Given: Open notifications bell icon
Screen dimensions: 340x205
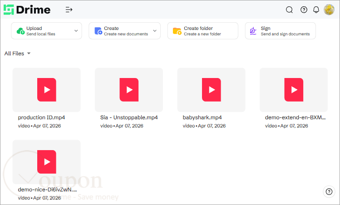Looking at the screenshot, I should tap(316, 10).
